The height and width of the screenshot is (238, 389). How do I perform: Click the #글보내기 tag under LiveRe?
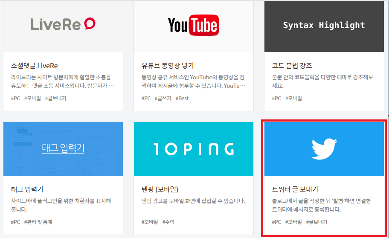55,98
